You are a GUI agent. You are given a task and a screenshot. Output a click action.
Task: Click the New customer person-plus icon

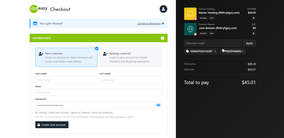click(41, 54)
